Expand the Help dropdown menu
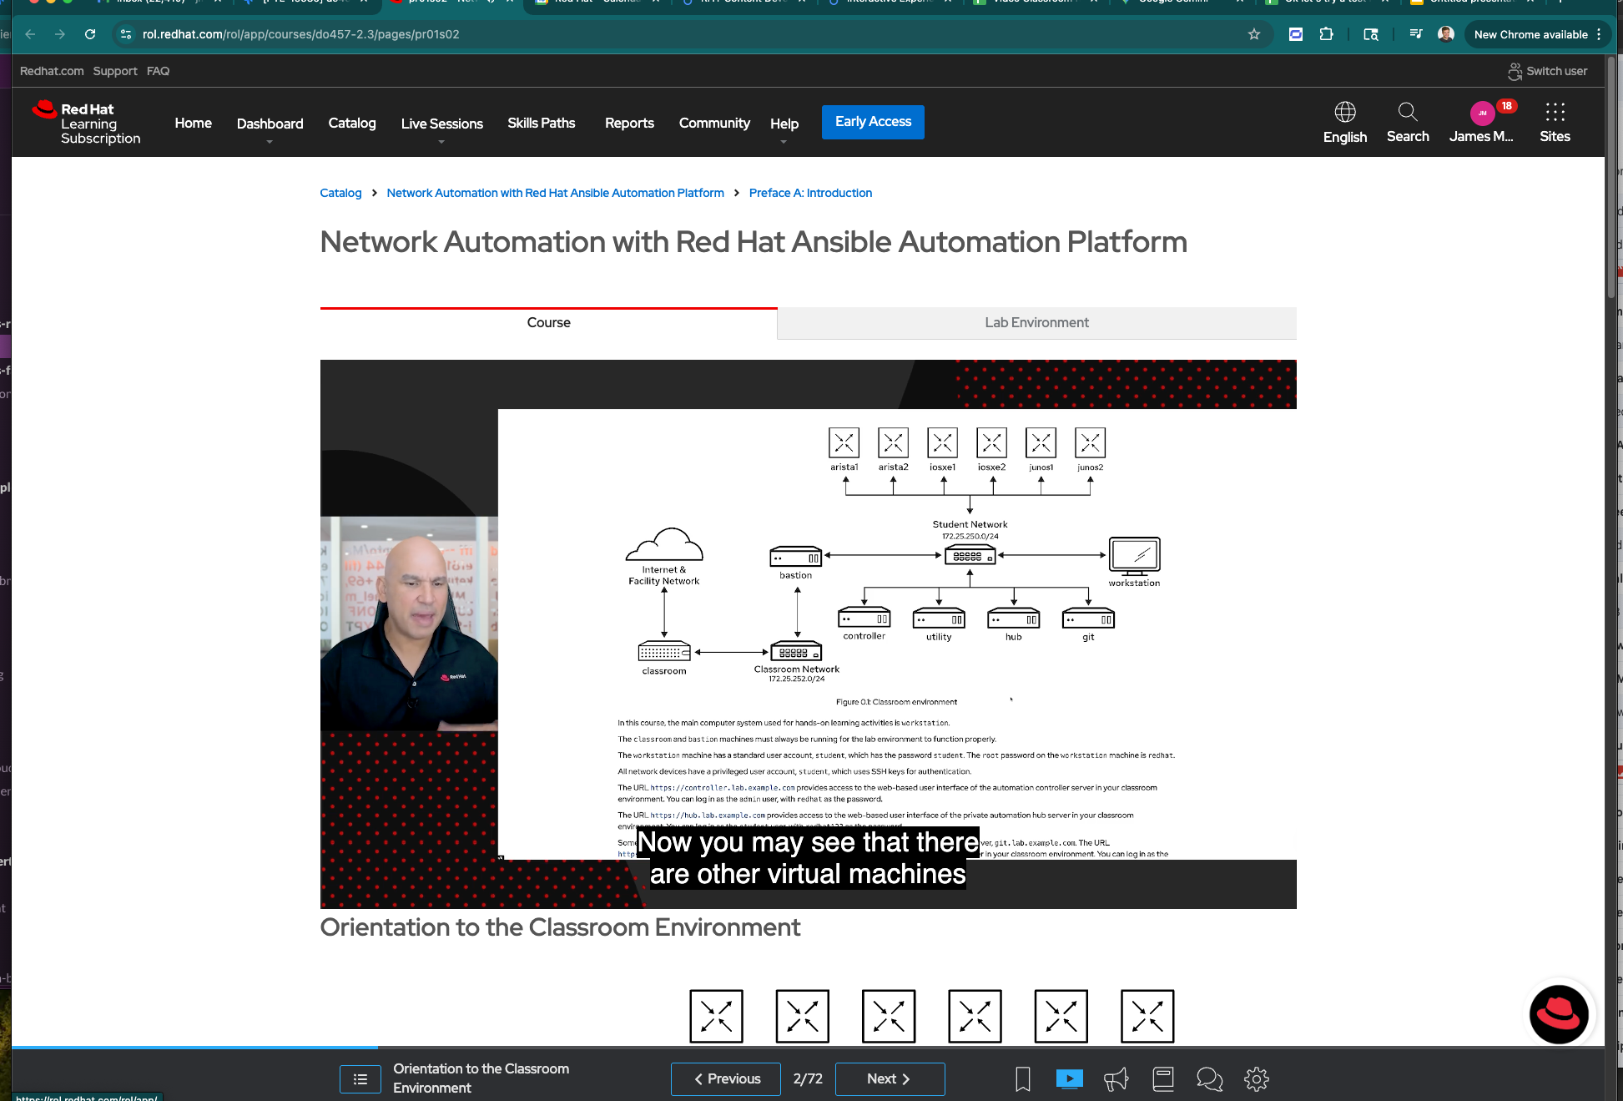 point(784,124)
